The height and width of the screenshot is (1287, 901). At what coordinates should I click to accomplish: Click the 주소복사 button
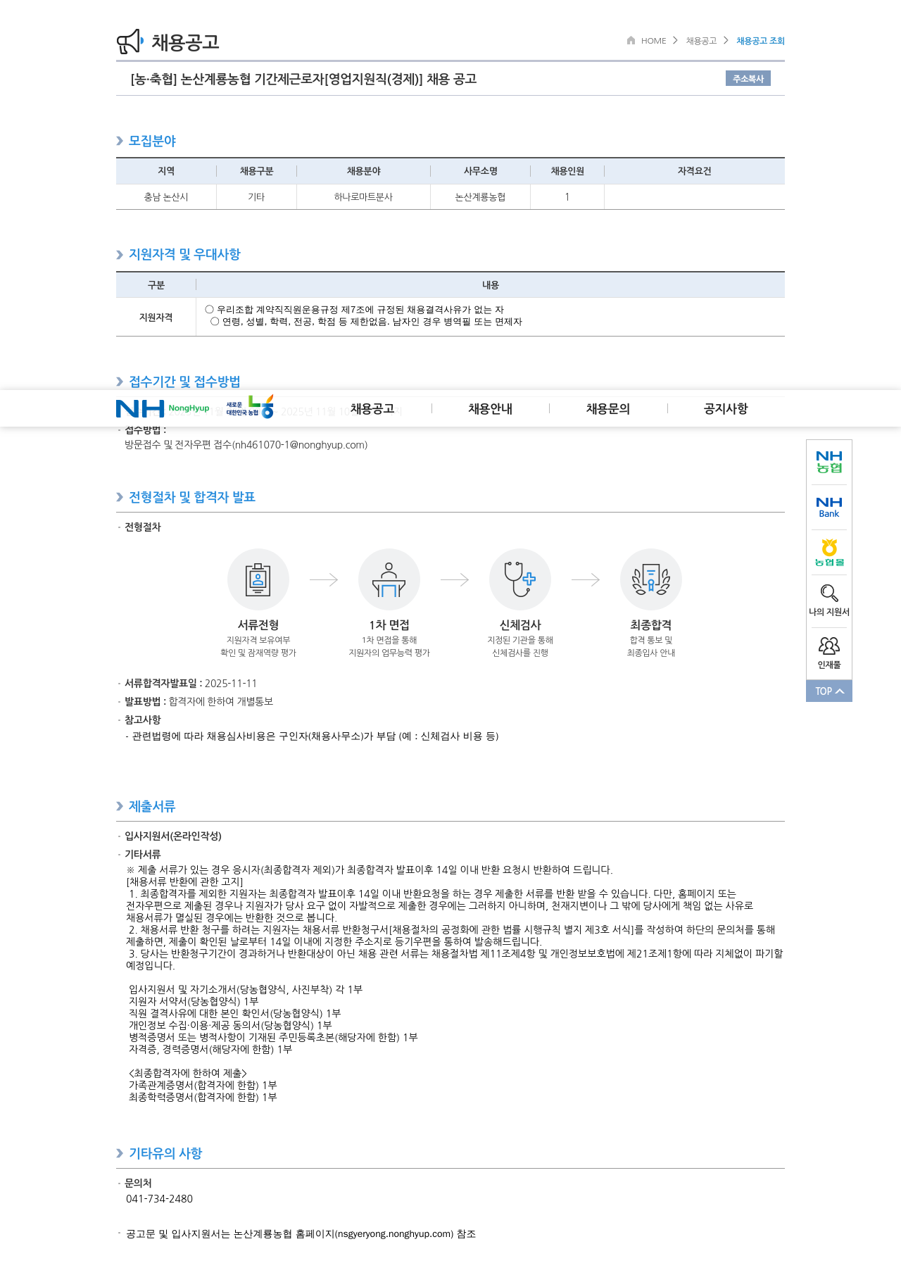tap(748, 78)
